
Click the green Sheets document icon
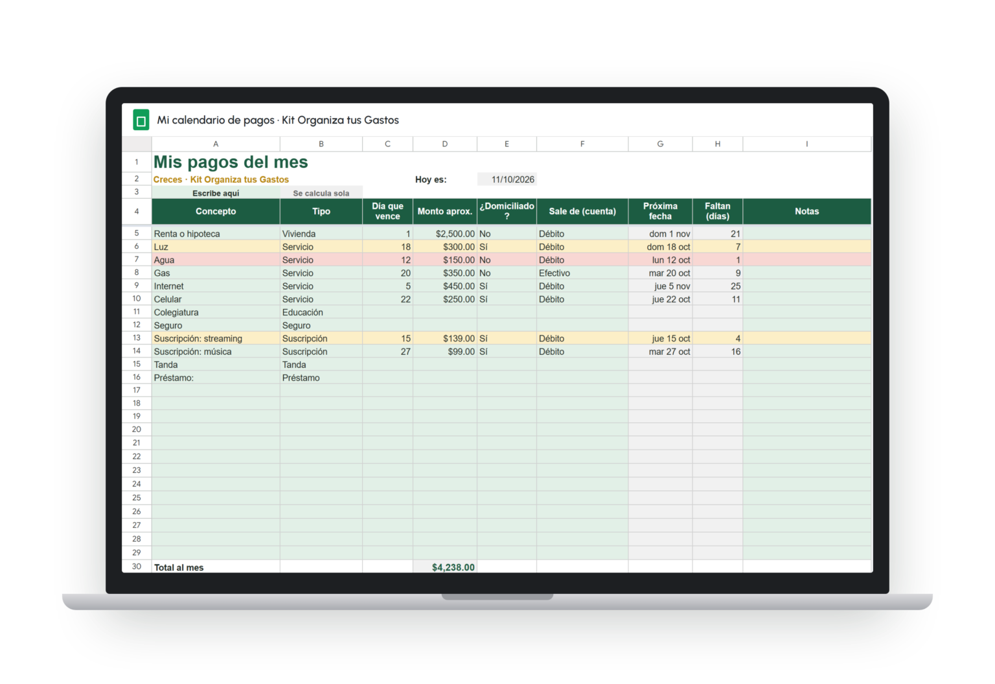(x=141, y=120)
